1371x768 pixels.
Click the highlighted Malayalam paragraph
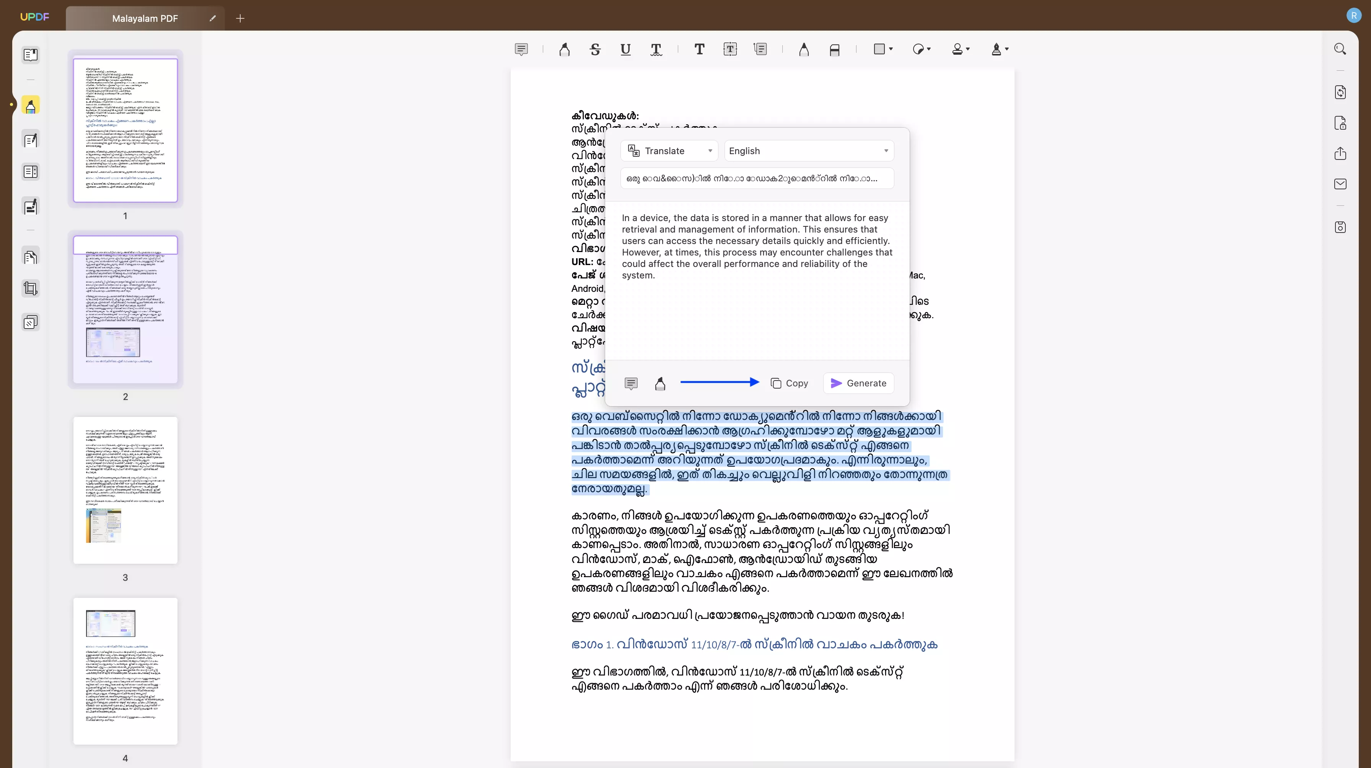point(760,452)
